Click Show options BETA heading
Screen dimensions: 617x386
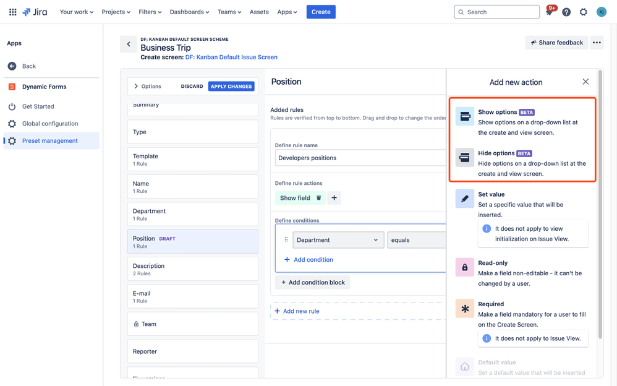click(506, 112)
